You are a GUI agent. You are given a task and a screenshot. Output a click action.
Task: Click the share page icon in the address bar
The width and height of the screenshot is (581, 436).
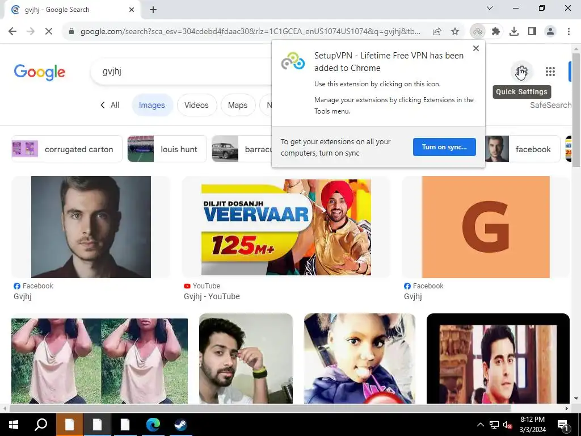pos(437,32)
